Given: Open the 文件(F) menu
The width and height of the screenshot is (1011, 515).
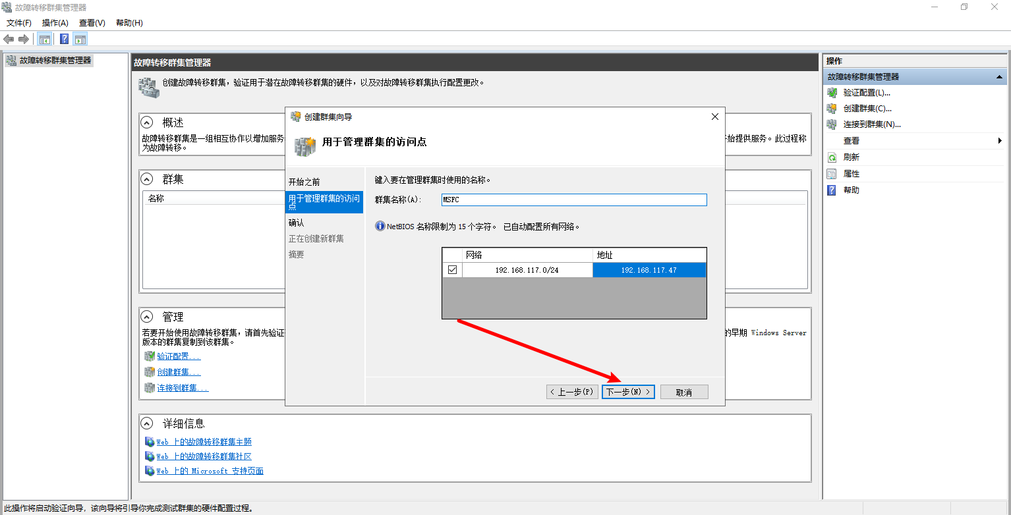Looking at the screenshot, I should (x=19, y=23).
